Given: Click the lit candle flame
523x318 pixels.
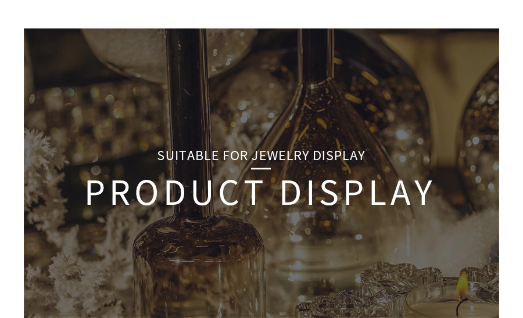Looking at the screenshot, I should pos(463,285).
